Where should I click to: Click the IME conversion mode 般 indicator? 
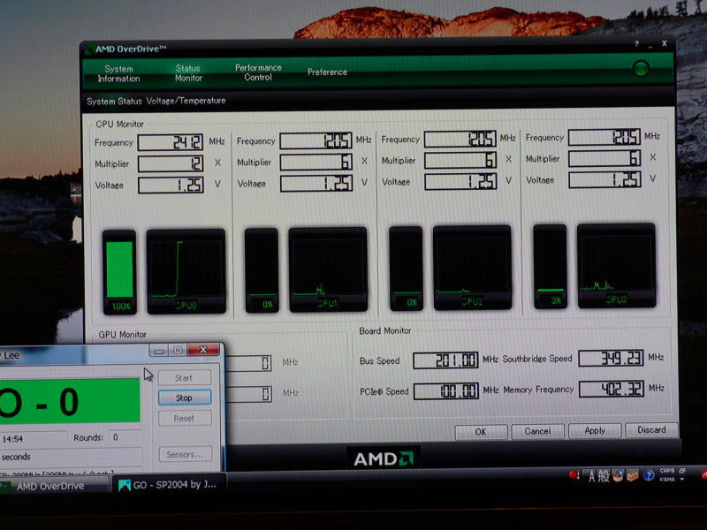[604, 476]
